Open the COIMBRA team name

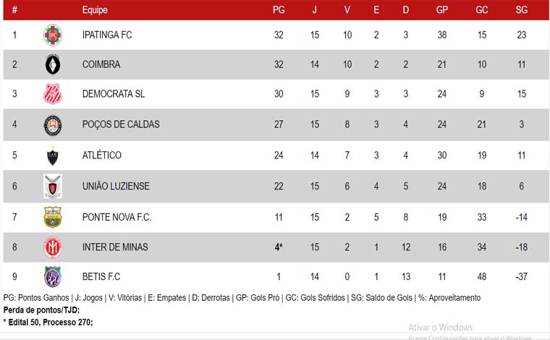point(101,64)
